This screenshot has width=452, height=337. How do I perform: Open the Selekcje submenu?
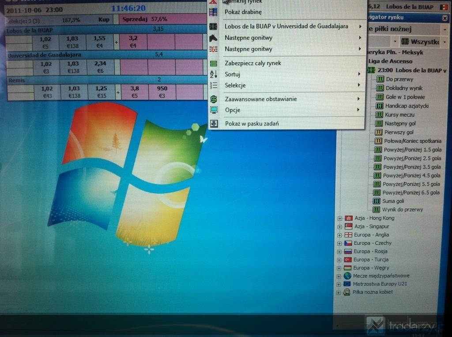pos(359,85)
